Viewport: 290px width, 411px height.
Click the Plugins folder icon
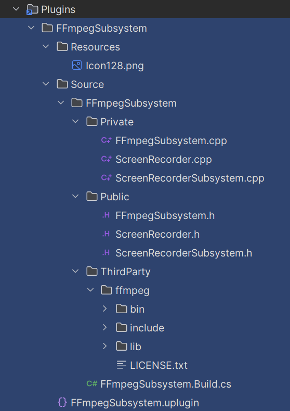pos(32,9)
